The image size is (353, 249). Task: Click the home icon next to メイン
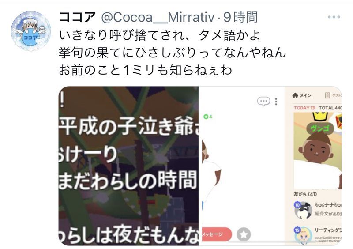click(295, 95)
